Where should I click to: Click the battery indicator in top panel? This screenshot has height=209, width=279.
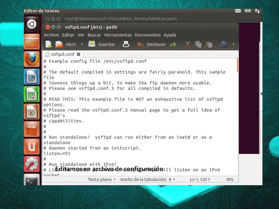click(x=248, y=11)
